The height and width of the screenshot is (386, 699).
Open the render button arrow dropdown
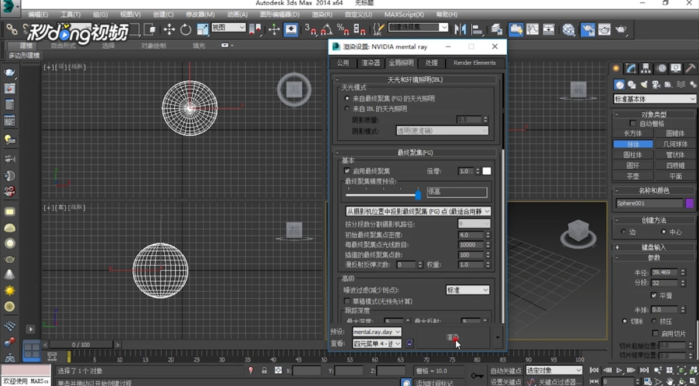[x=497, y=337]
